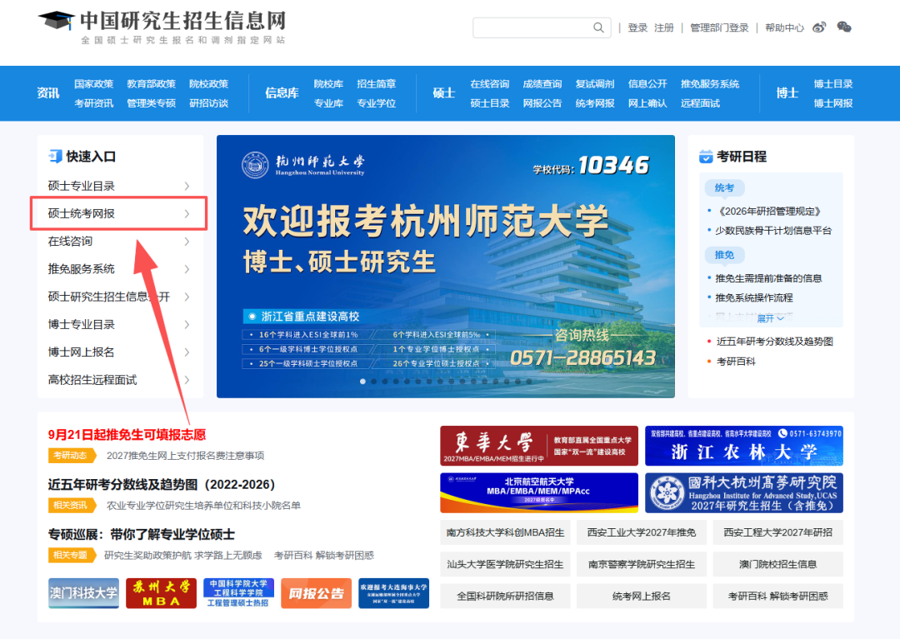Click the orange 网报公告 banner
This screenshot has width=900, height=639.
tap(317, 593)
